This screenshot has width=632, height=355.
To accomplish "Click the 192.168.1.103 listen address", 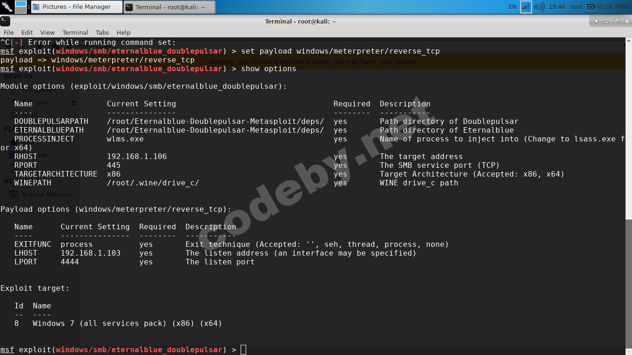I will (91, 253).
